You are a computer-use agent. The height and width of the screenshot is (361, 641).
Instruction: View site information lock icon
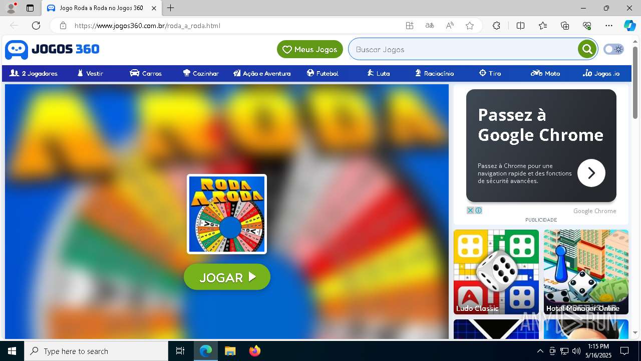coord(63,26)
